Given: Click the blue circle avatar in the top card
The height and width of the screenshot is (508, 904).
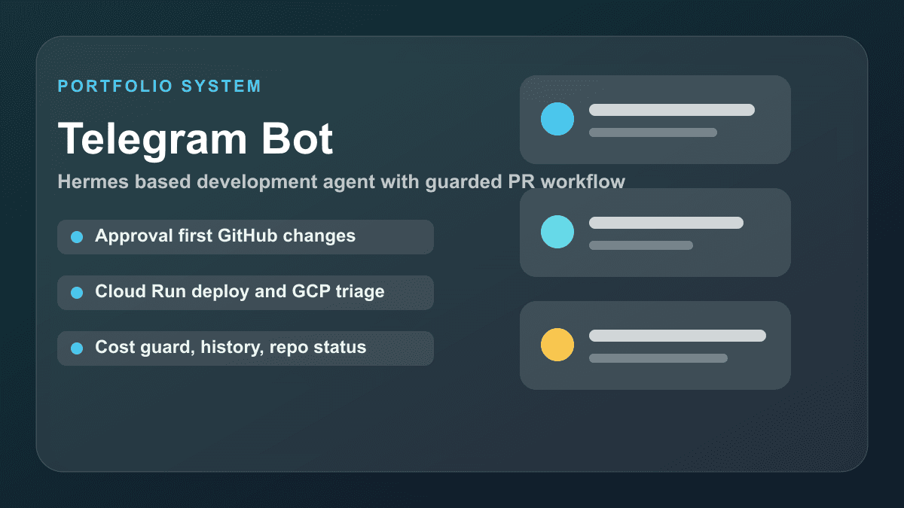Looking at the screenshot, I should pos(557,119).
